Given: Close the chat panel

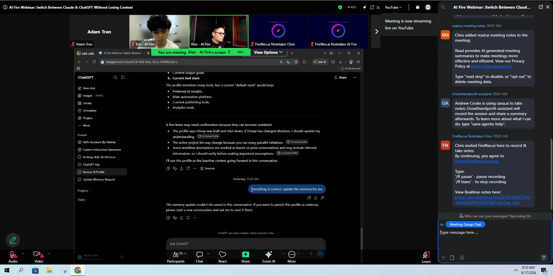Looking at the screenshot, I should click(x=548, y=7).
